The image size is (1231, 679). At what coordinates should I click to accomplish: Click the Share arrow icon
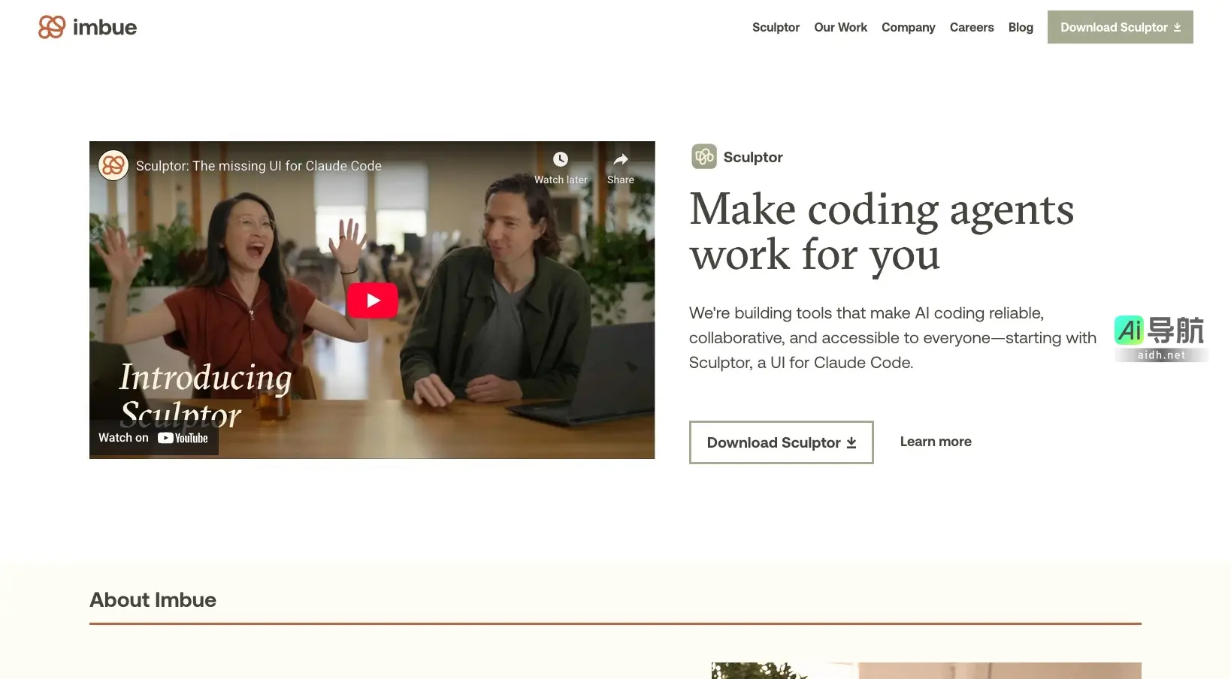(621, 159)
